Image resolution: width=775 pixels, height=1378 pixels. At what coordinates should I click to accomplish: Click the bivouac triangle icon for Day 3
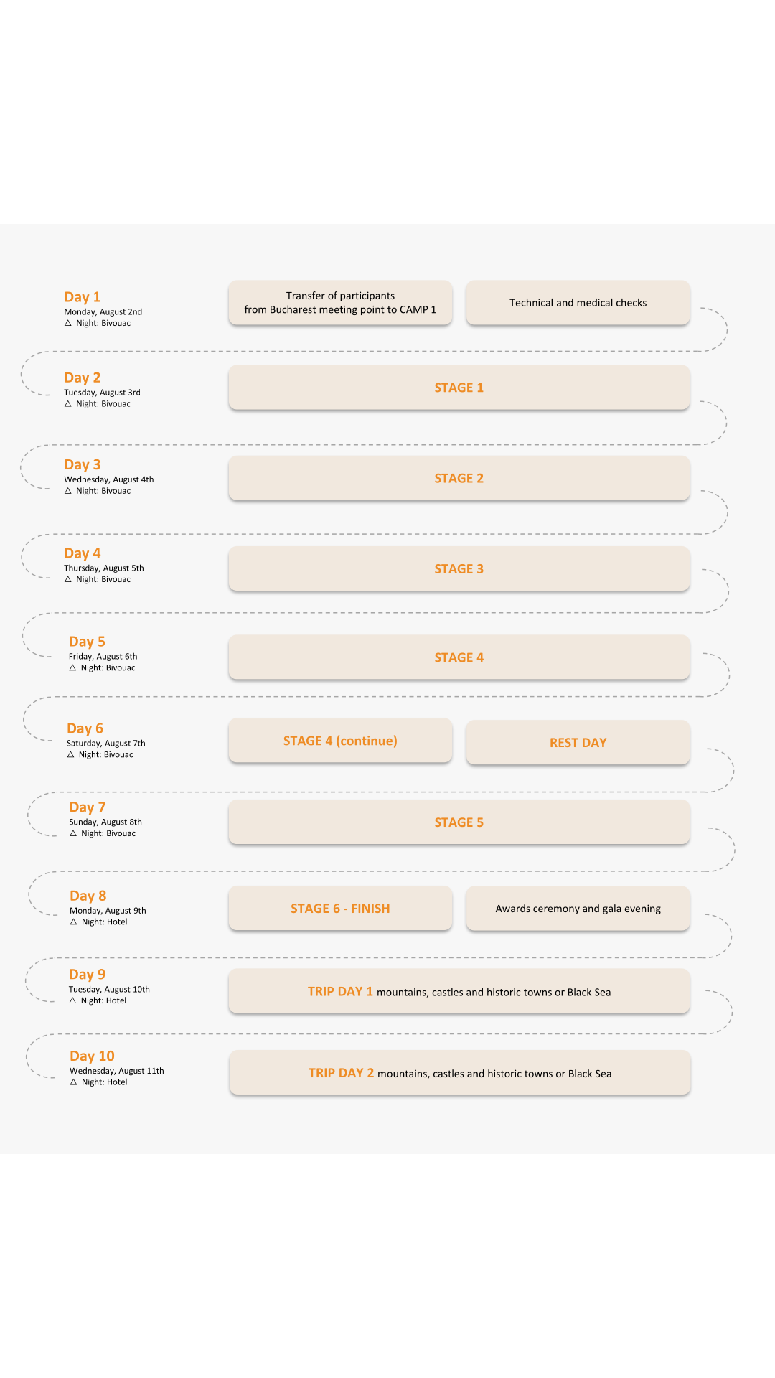pyautogui.click(x=68, y=491)
